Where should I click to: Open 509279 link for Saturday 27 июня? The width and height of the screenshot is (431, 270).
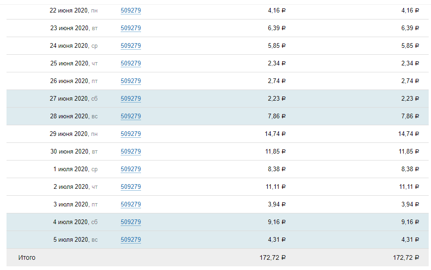(x=131, y=99)
